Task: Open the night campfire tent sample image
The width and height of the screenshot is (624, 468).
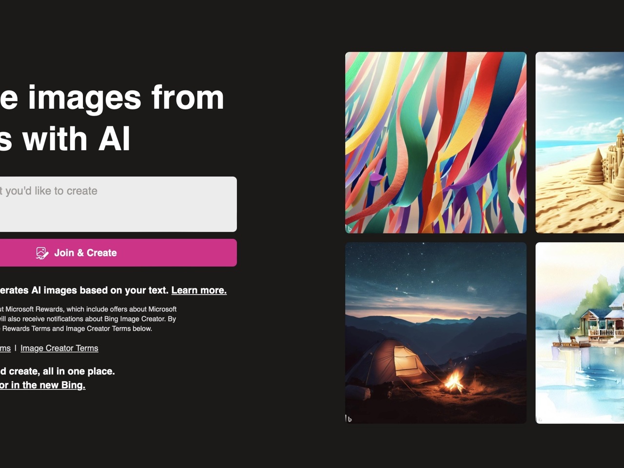Action: click(436, 333)
